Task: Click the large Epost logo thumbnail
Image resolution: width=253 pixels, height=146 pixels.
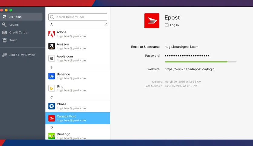Action: coord(152,21)
